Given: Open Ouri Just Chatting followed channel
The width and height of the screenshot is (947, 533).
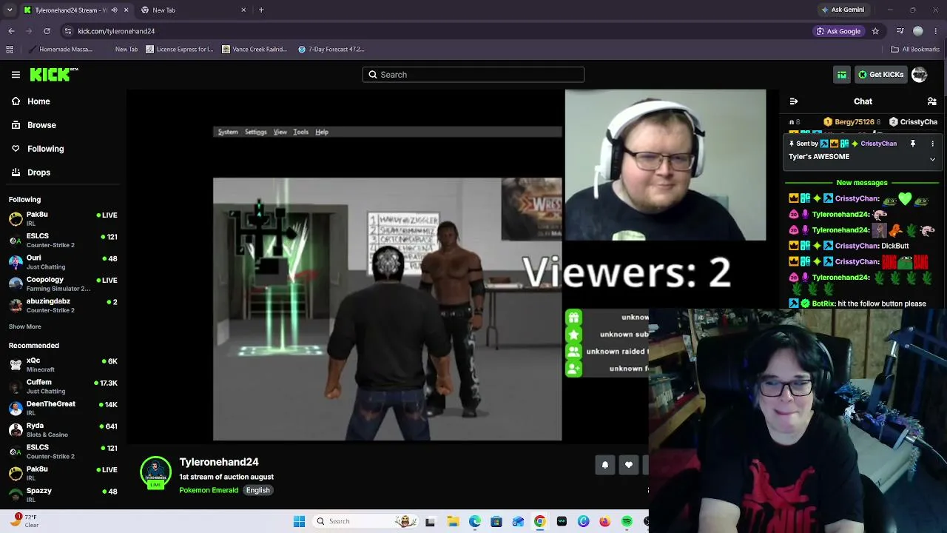Looking at the screenshot, I should (x=62, y=262).
